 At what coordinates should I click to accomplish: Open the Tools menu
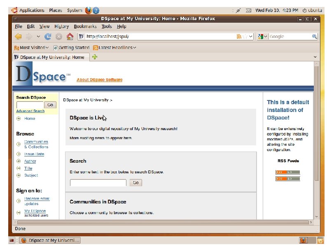click(107, 26)
